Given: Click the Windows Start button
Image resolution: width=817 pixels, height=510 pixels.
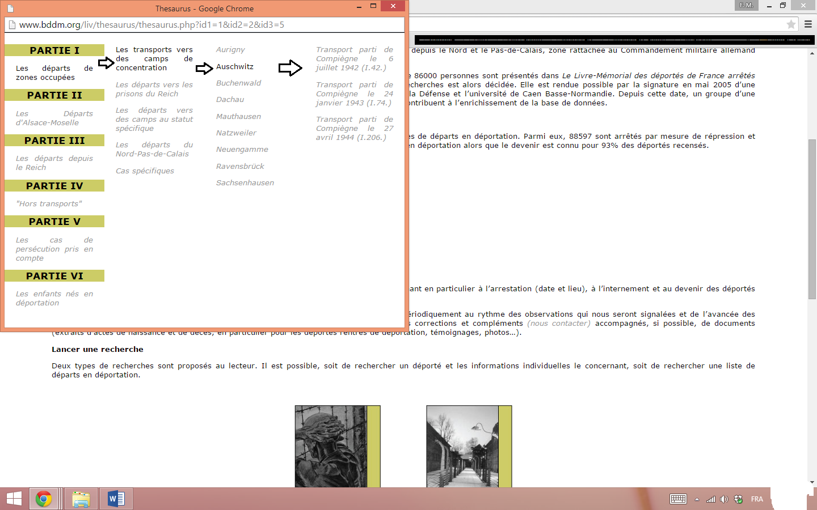Looking at the screenshot, I should (x=14, y=499).
